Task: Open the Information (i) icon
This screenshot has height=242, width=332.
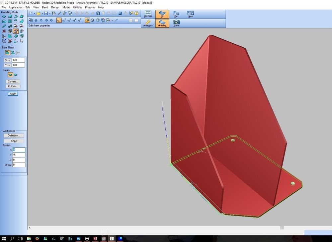Action: (x=98, y=14)
